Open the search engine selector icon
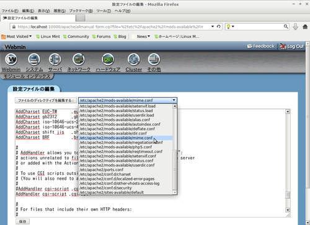This screenshot has width=310, height=225. click(x=230, y=27)
